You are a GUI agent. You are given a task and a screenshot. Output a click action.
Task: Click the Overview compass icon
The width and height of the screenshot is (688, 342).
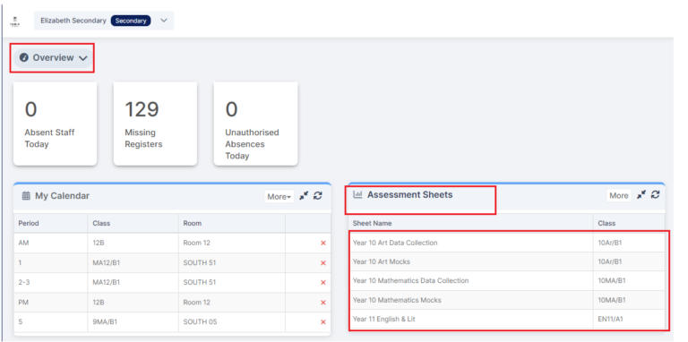(x=23, y=58)
